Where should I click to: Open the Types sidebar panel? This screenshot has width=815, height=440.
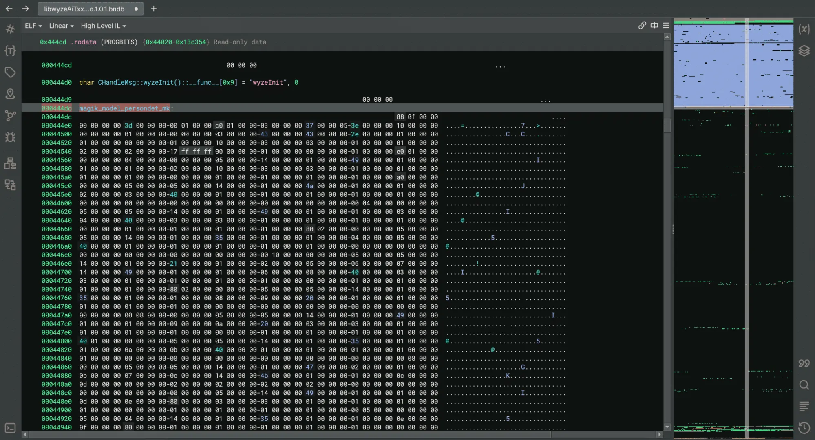point(10,51)
